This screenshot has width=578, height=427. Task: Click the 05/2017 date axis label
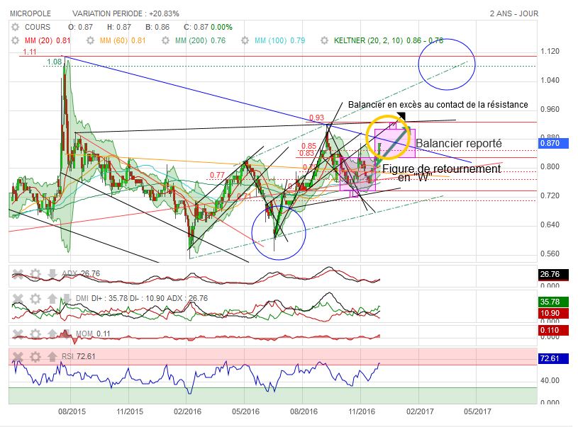pos(477,411)
